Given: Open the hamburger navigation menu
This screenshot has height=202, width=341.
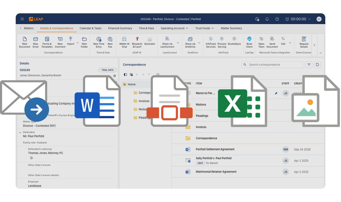Looking at the screenshot, I should tap(22, 19).
